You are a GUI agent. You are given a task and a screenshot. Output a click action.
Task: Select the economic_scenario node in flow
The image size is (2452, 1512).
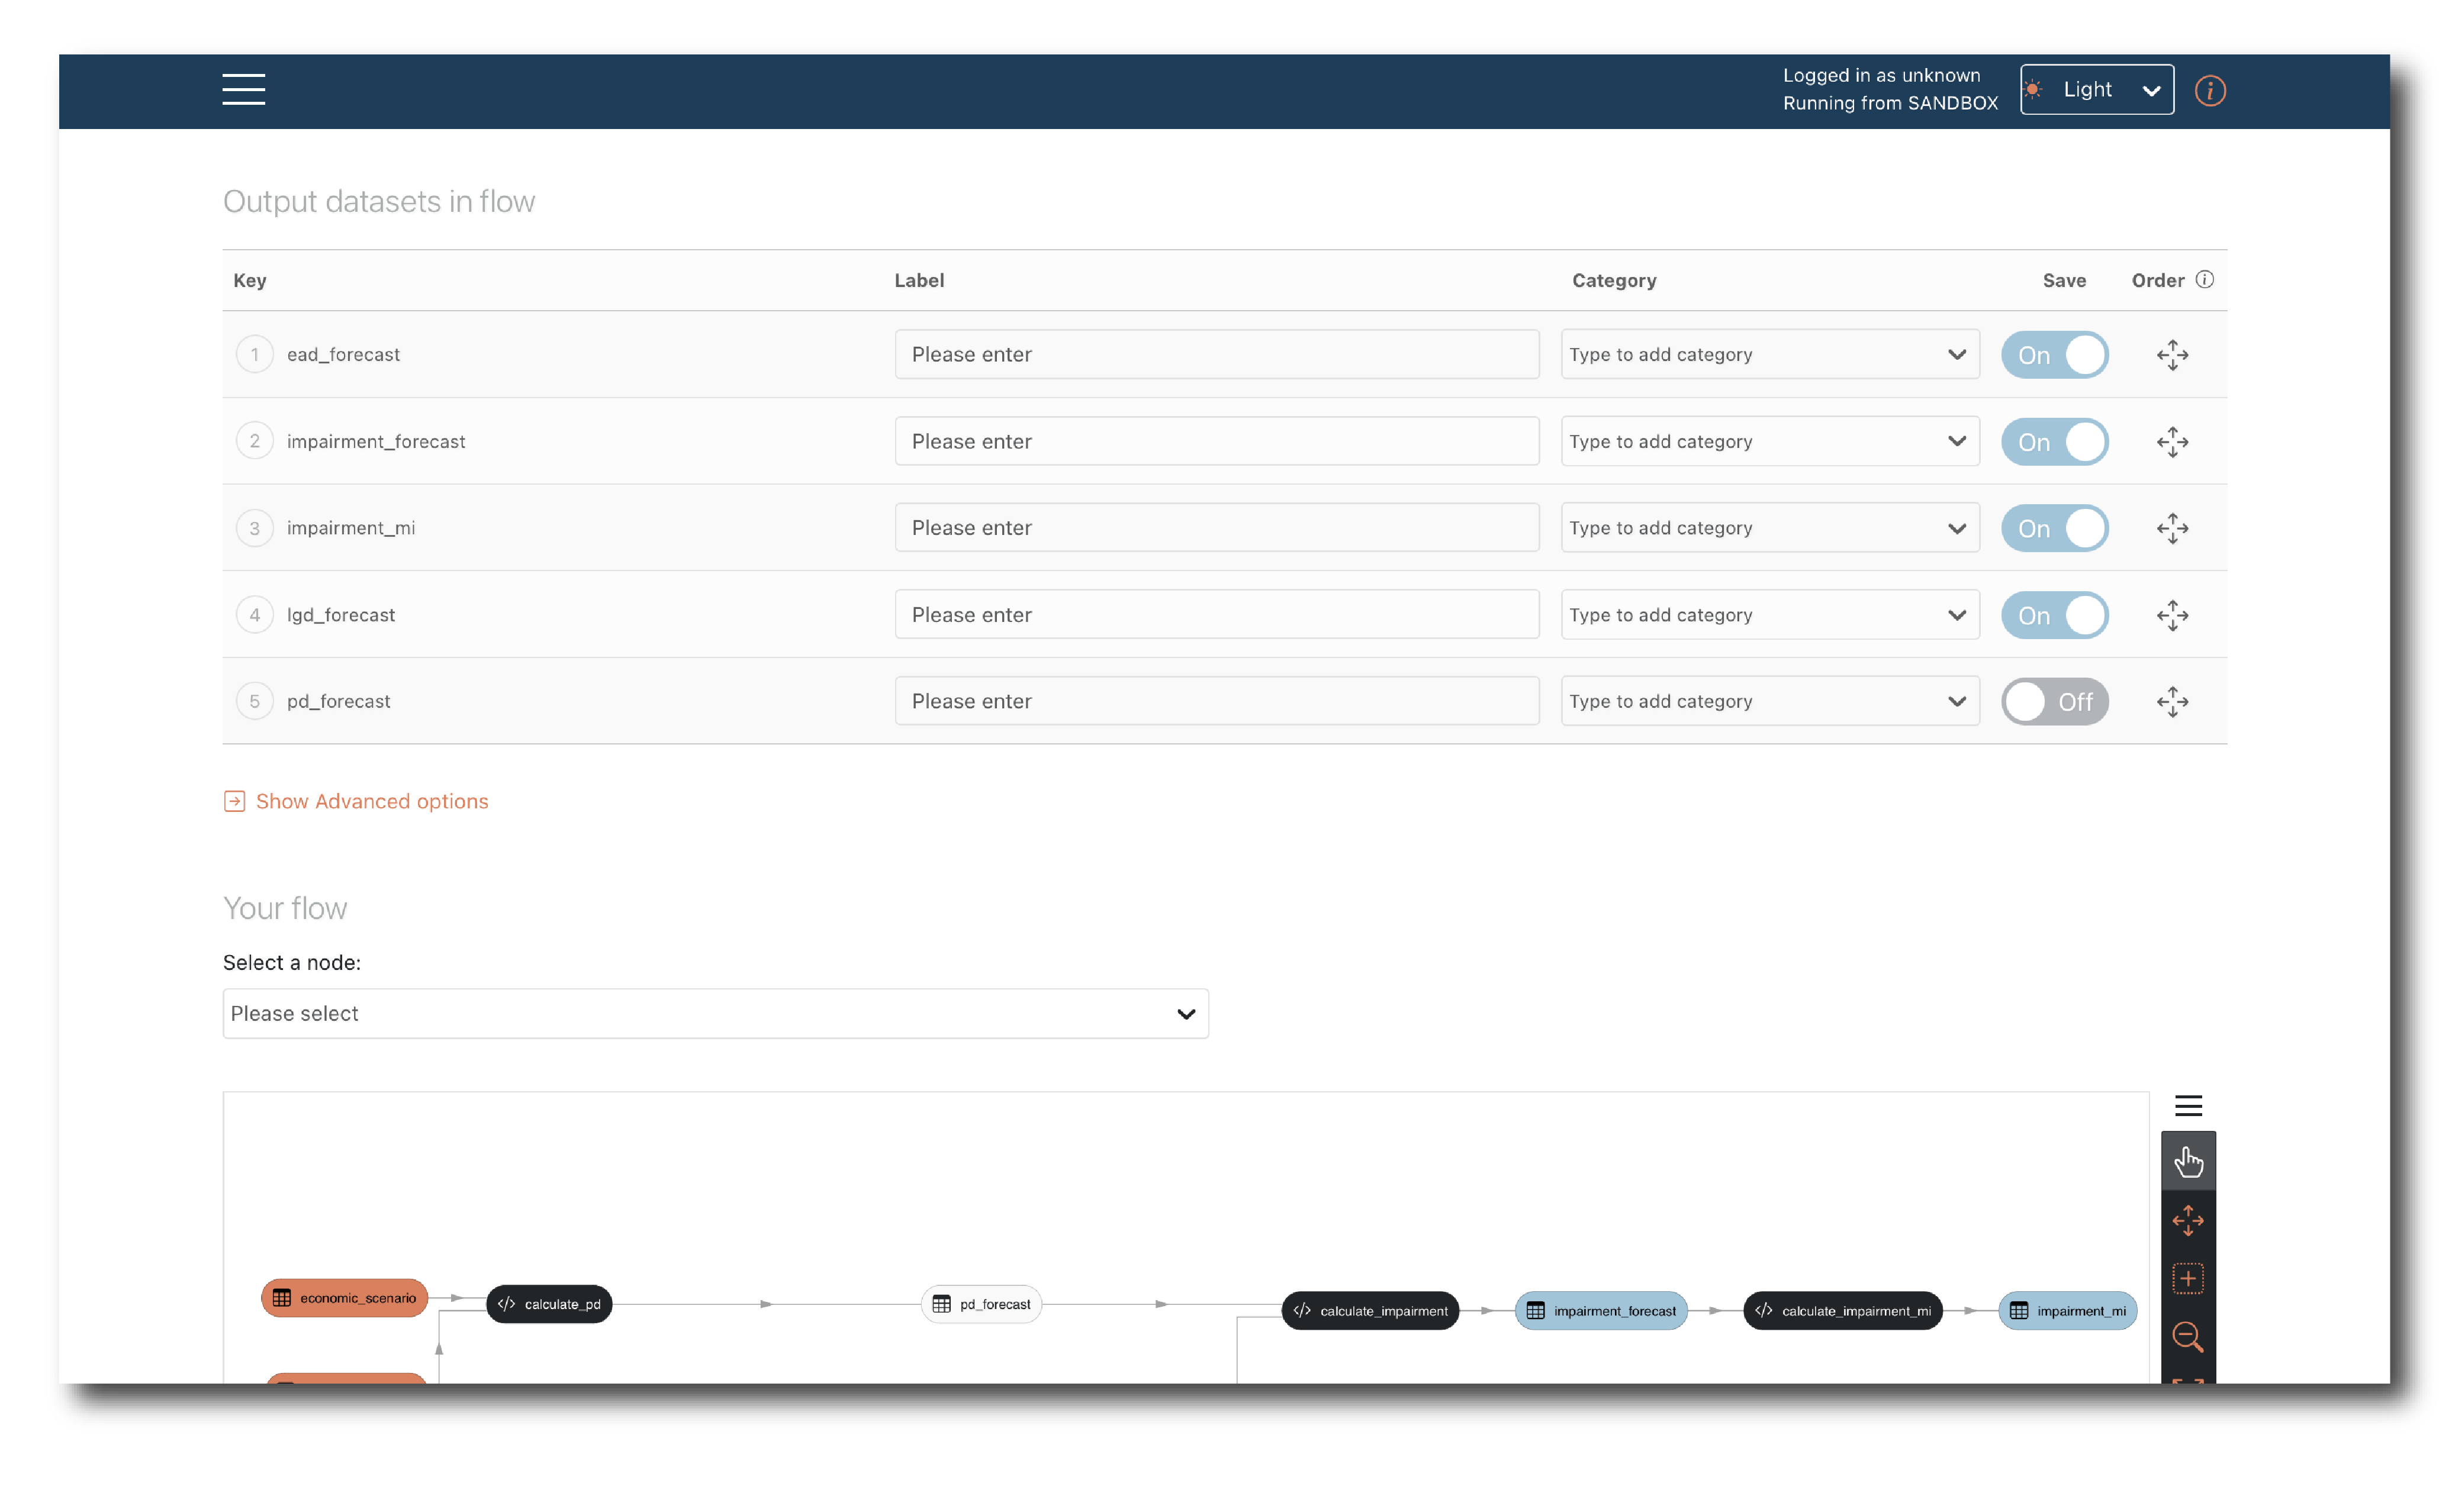(x=344, y=1298)
